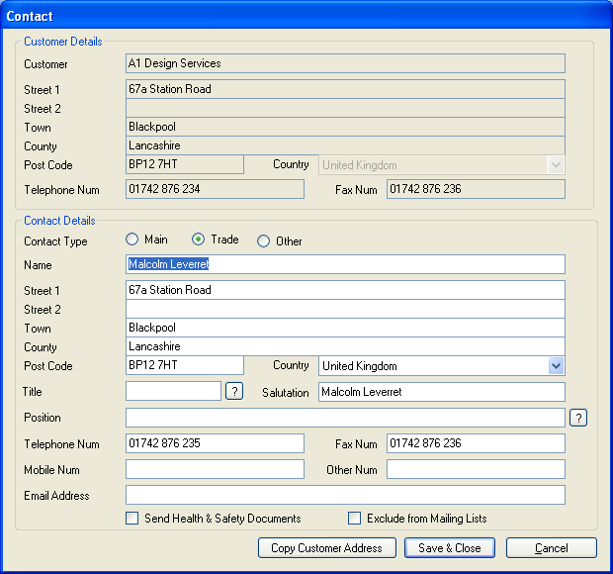Click the contact Town field
613x574 pixels.
[x=345, y=328]
